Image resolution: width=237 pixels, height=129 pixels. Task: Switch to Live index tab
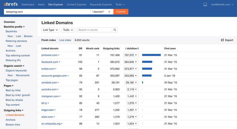[65, 40]
